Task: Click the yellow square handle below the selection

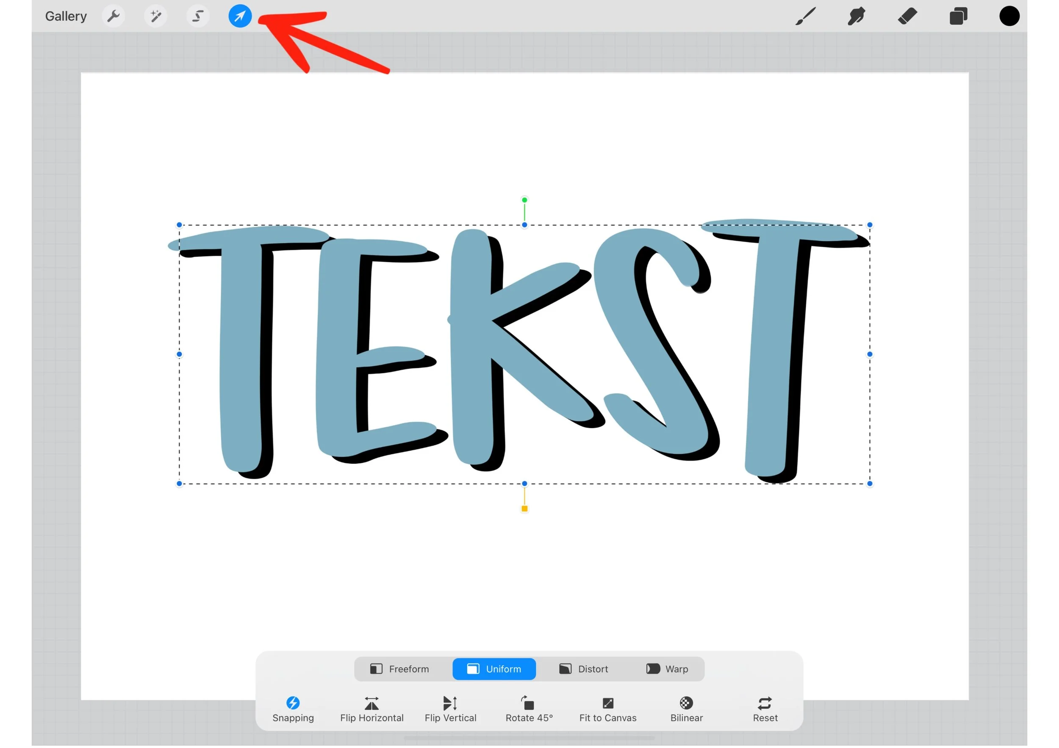Action: 524,509
